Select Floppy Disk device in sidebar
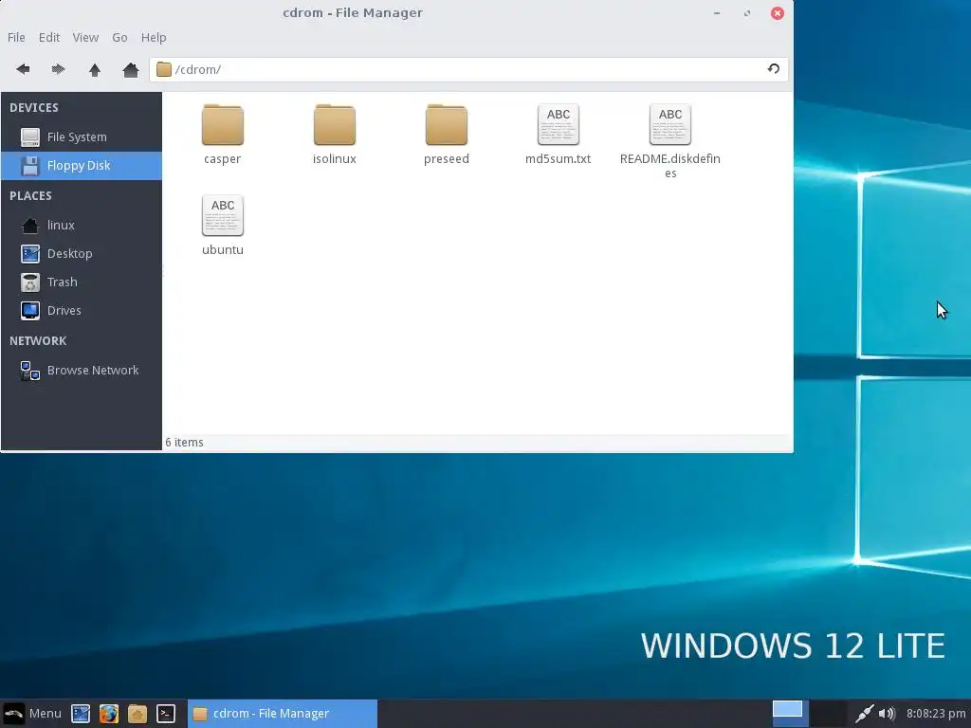 coord(82,166)
